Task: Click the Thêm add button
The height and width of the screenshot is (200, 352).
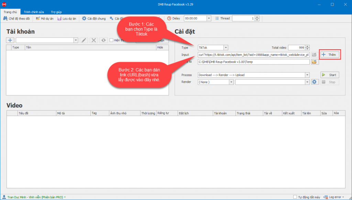Action: (x=330, y=55)
